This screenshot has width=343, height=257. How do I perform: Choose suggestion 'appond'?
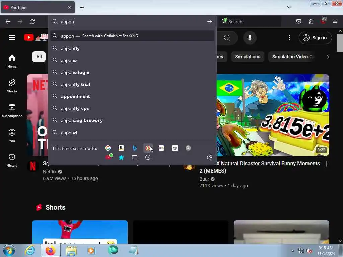(x=132, y=133)
